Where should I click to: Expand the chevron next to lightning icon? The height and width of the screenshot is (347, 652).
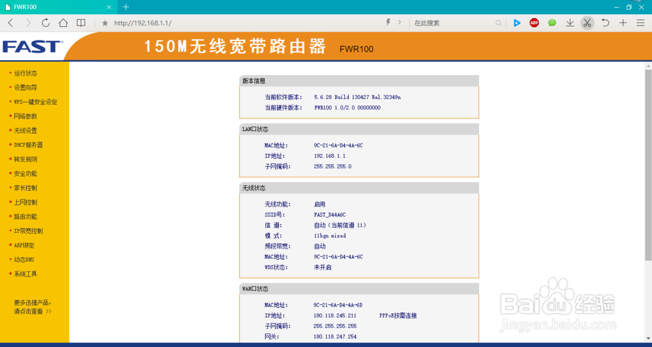400,22
